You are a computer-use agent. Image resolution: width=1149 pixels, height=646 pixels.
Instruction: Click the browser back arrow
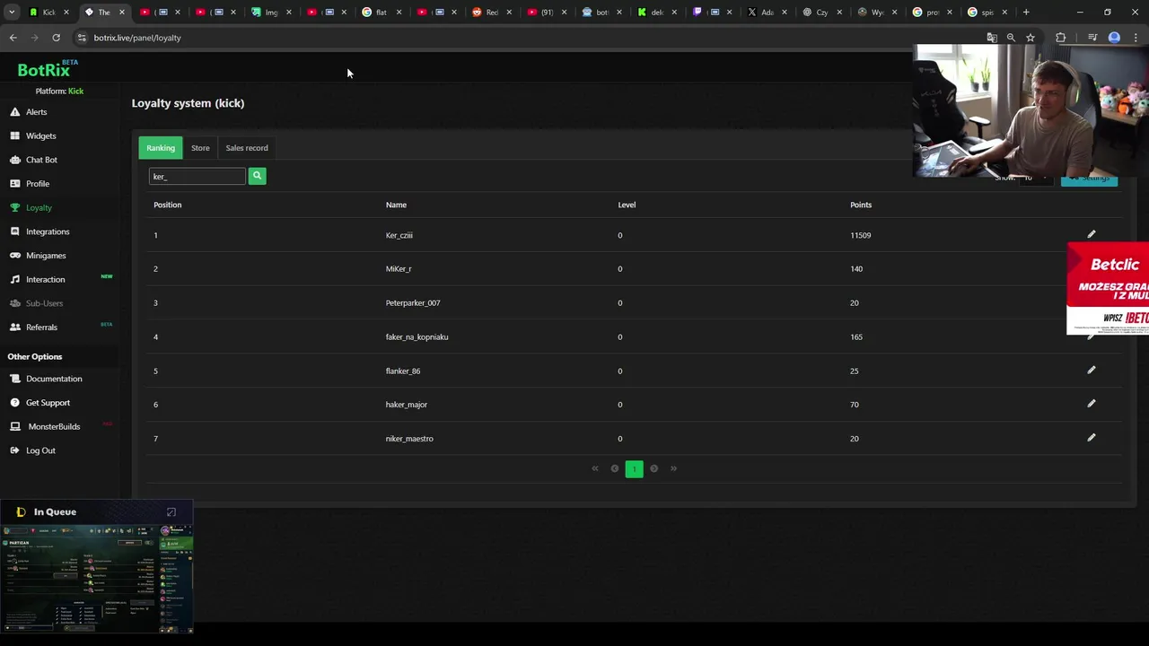(13, 38)
